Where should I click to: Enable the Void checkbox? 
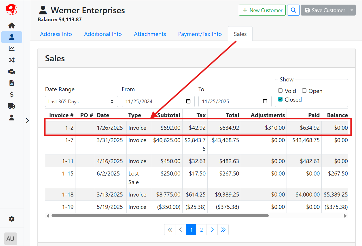(280, 91)
